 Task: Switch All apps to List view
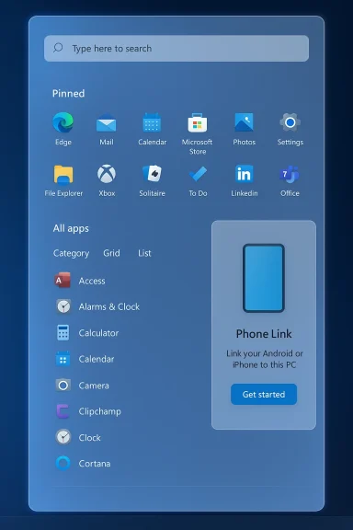pos(144,253)
